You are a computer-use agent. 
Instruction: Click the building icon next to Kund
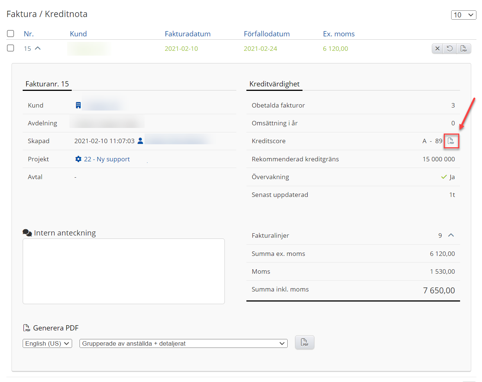(x=78, y=105)
